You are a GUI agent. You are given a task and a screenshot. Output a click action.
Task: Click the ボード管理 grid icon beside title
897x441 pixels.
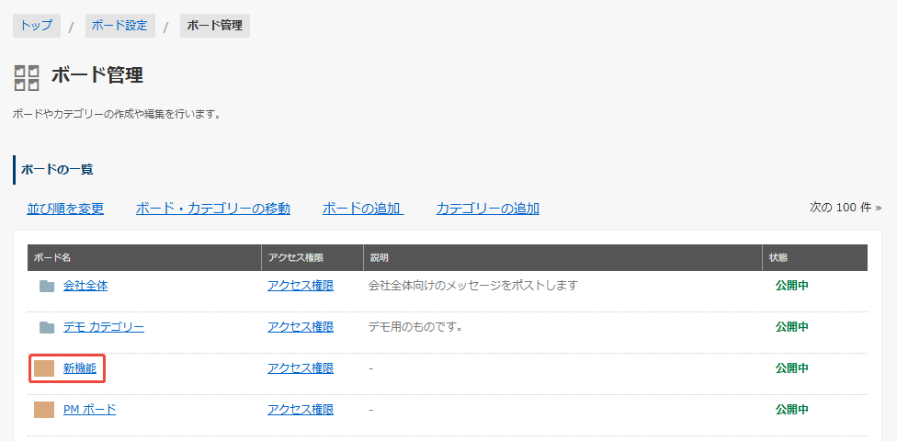(x=27, y=78)
